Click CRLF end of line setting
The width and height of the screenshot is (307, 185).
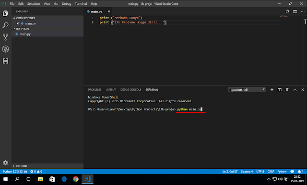(x=271, y=172)
